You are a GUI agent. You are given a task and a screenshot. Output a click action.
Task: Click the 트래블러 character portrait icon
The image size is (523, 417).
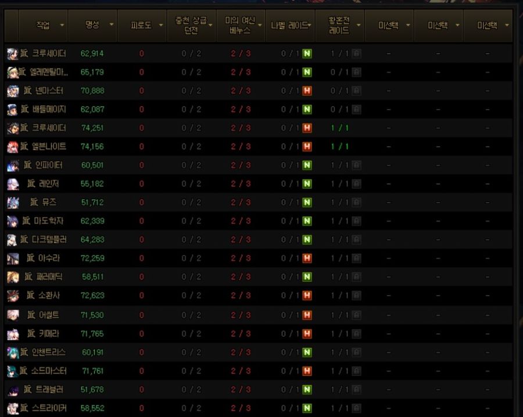click(x=13, y=390)
